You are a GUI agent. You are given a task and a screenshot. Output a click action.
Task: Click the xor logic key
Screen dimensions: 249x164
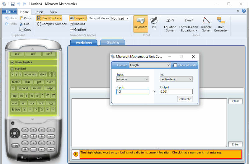coord(32,103)
